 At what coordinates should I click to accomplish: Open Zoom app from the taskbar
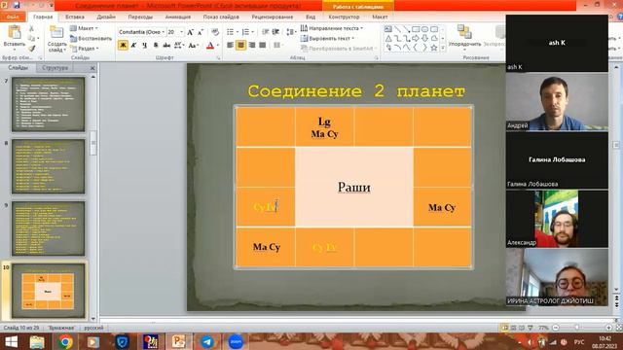[x=236, y=341]
